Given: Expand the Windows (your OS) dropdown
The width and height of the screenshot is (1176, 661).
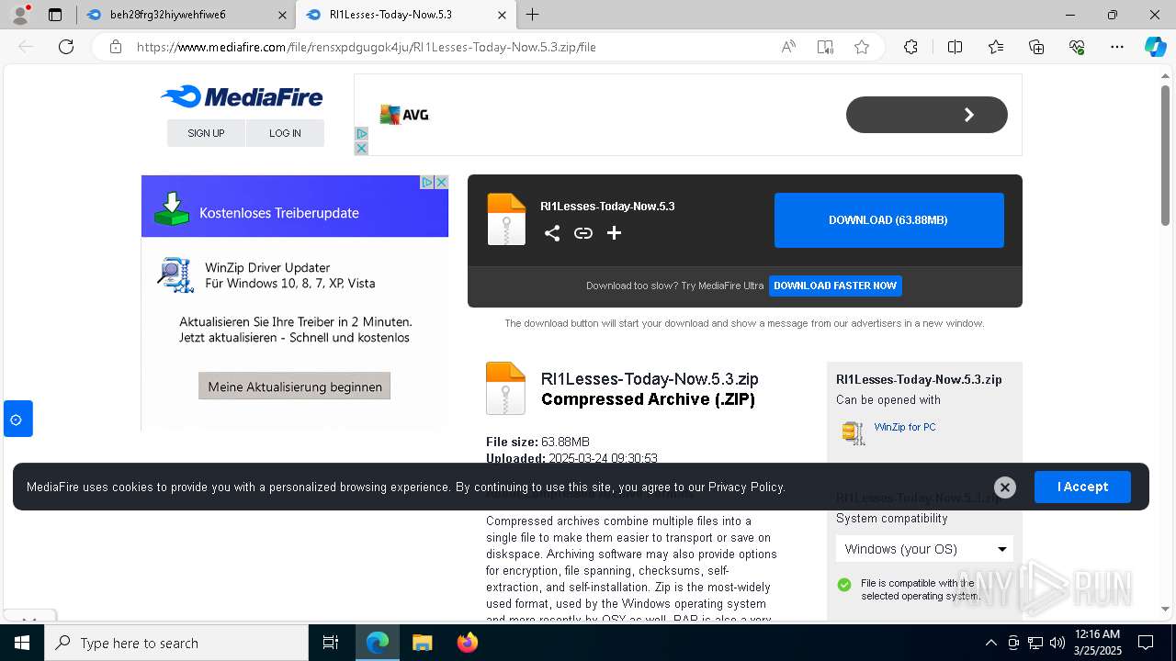Looking at the screenshot, I should (x=924, y=549).
